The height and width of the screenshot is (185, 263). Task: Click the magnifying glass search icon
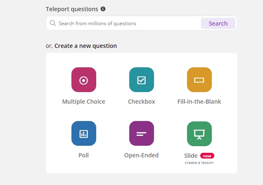(53, 23)
